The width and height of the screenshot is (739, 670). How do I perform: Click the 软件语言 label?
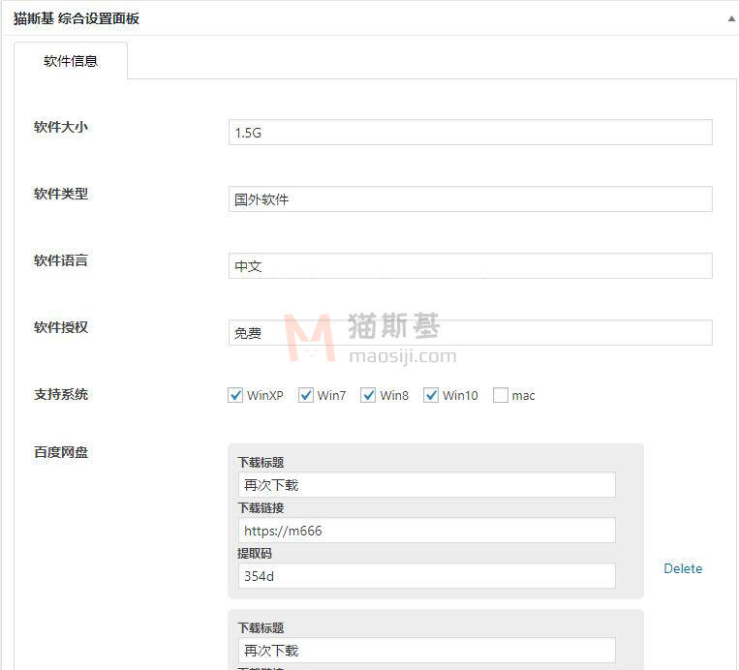click(x=61, y=261)
